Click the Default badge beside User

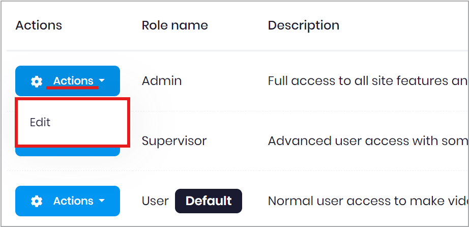click(x=209, y=201)
